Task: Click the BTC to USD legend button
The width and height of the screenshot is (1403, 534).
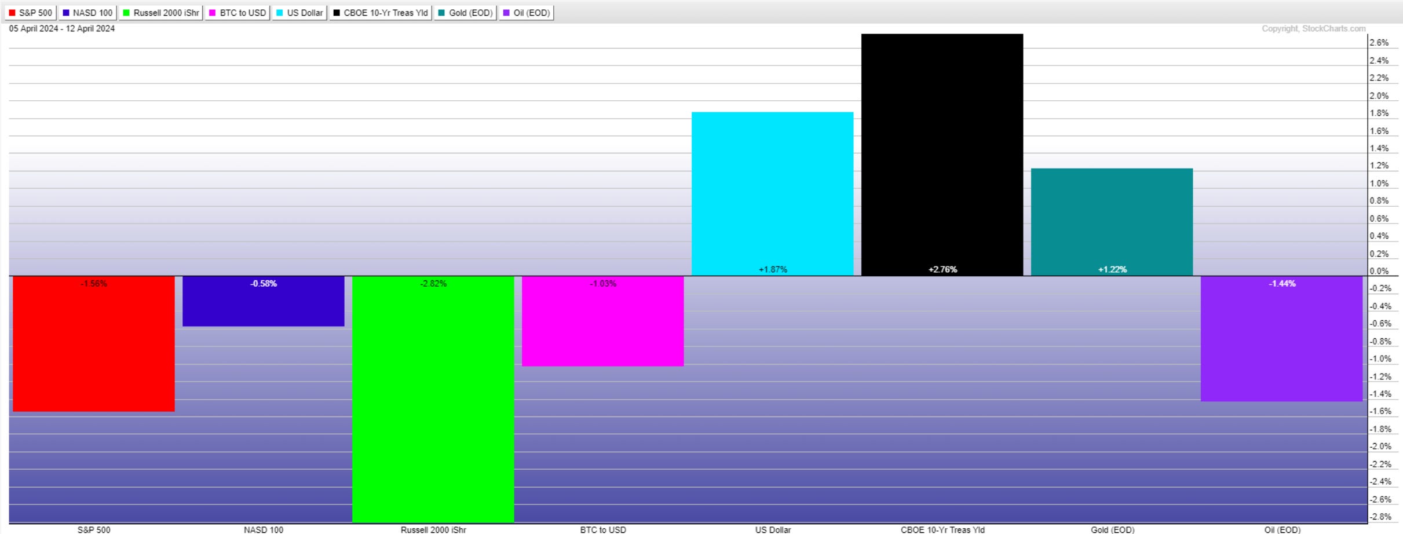Action: coord(238,13)
